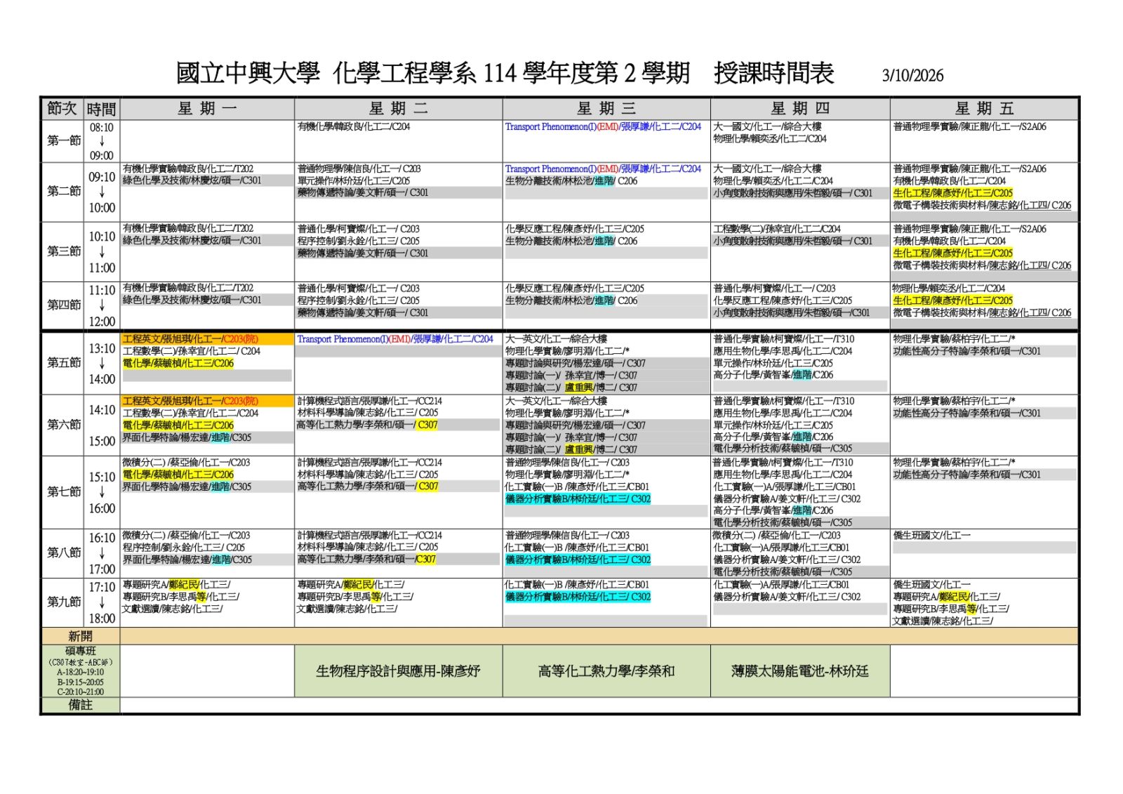1123x794 pixels.
Task: Select the 第五節 row label
Action: [64, 363]
